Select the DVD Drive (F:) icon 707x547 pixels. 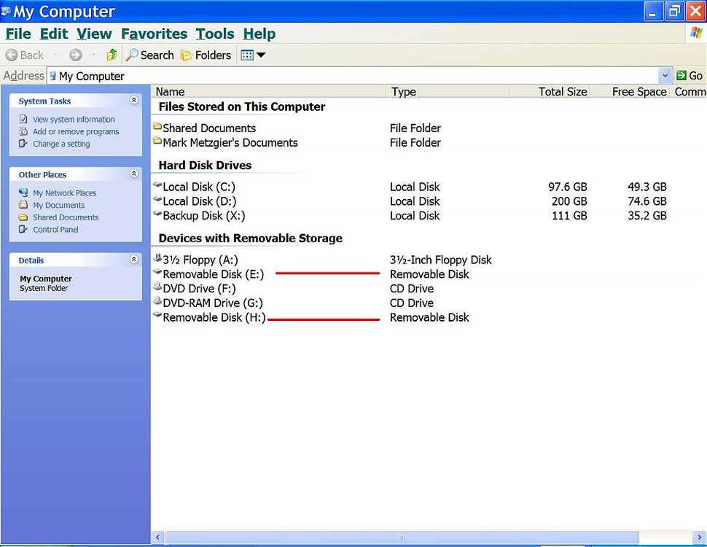coord(157,287)
